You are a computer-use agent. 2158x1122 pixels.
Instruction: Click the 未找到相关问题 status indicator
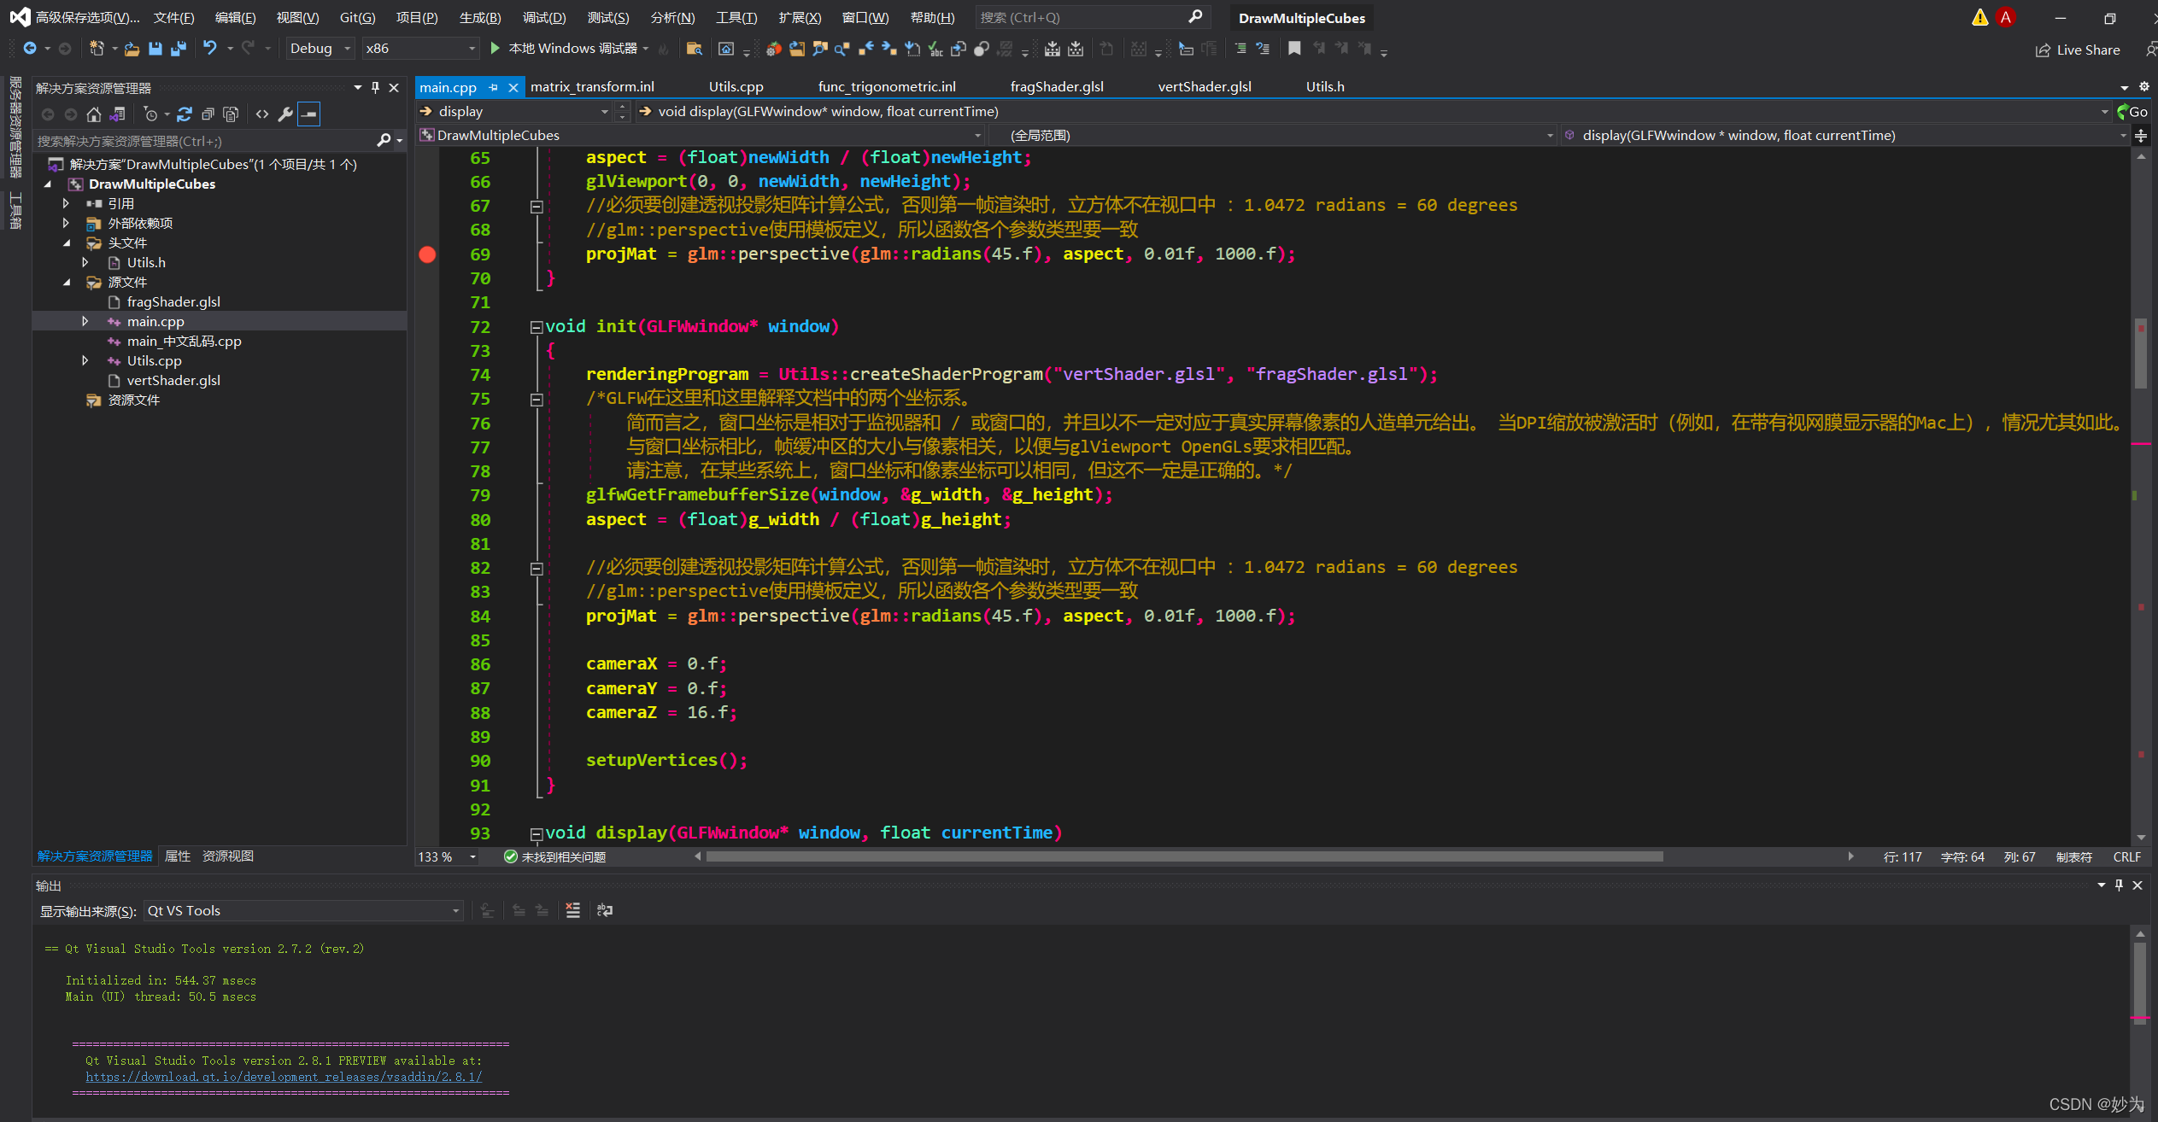(554, 857)
